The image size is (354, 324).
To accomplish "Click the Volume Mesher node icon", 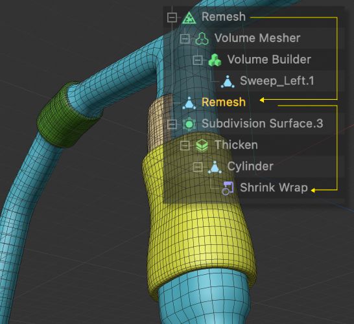I will [202, 39].
